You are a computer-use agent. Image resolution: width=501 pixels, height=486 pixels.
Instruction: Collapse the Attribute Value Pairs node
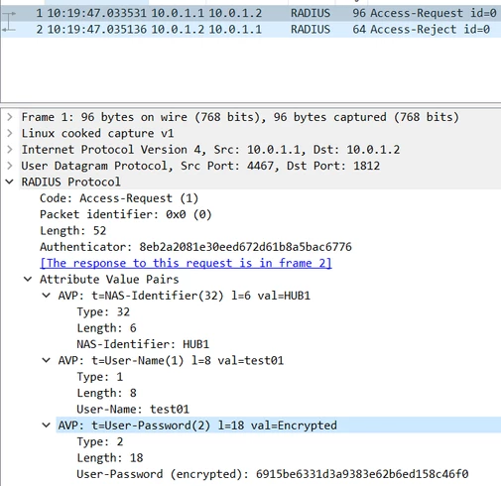tap(28, 280)
